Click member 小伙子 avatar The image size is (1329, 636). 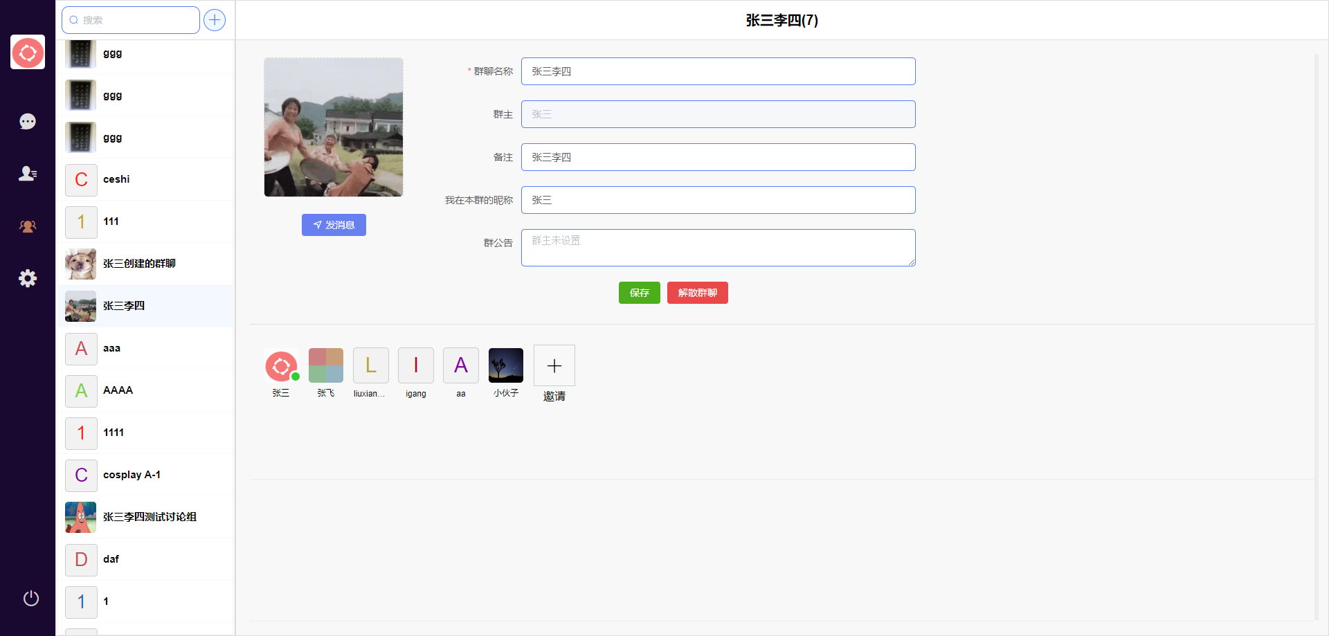[x=506, y=365]
